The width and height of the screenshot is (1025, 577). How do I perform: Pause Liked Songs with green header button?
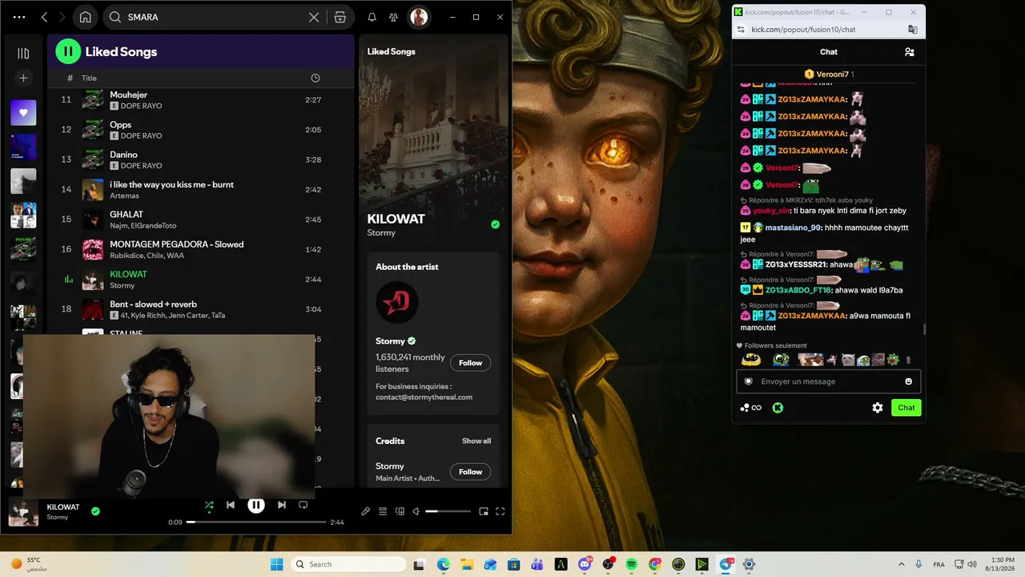tap(68, 51)
